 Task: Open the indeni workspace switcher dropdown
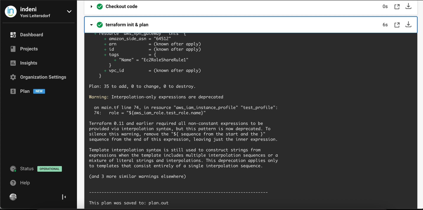(x=69, y=12)
